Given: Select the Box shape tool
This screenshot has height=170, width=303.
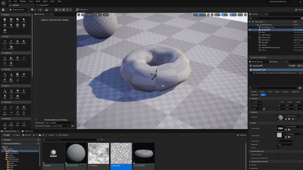Looking at the screenshot, I should point(5,20).
